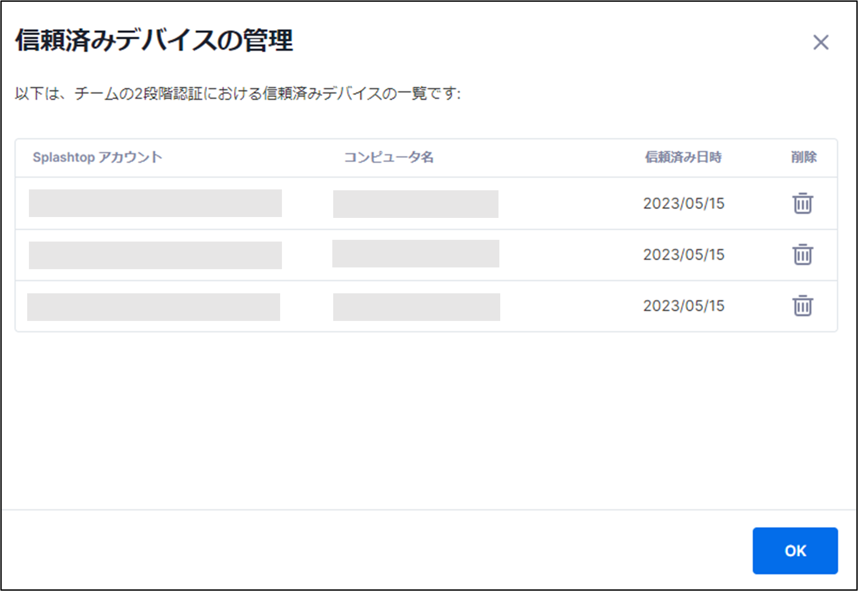
Task: Click the redacted account cell in first row
Action: [155, 203]
